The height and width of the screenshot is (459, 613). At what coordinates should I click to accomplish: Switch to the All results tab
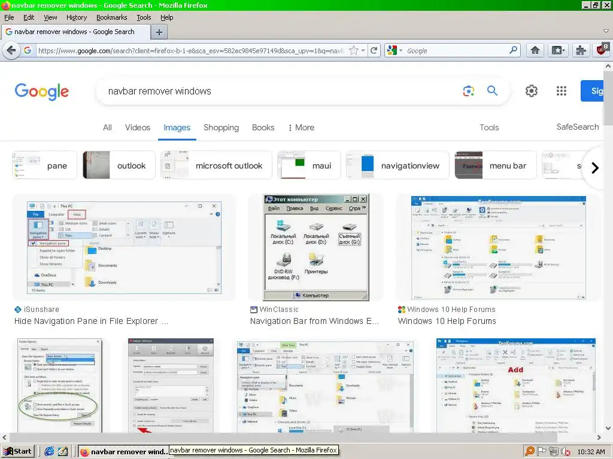coord(107,128)
